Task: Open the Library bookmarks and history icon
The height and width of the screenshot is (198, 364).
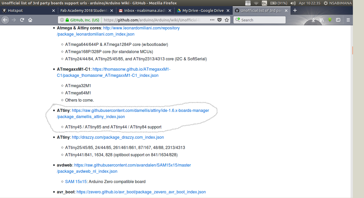Action: click(x=322, y=20)
